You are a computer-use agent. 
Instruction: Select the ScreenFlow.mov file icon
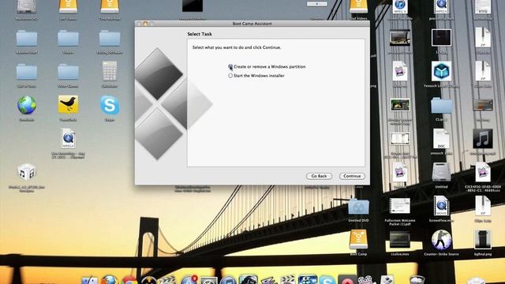click(x=441, y=206)
